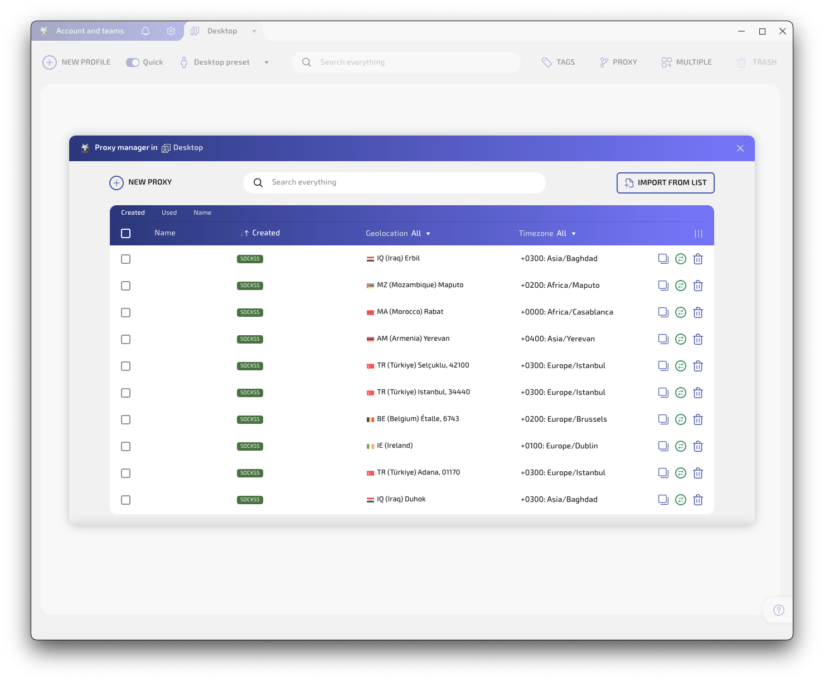The width and height of the screenshot is (824, 681).
Task: Open TAGS in the toolbar
Action: [x=558, y=62]
